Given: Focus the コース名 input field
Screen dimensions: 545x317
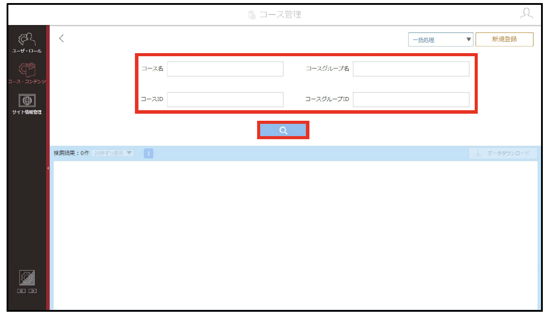Looking at the screenshot, I should click(225, 69).
